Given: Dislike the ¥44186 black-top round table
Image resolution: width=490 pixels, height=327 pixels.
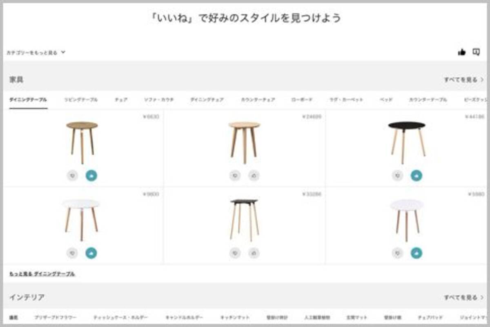Looking at the screenshot, I should click(398, 176).
